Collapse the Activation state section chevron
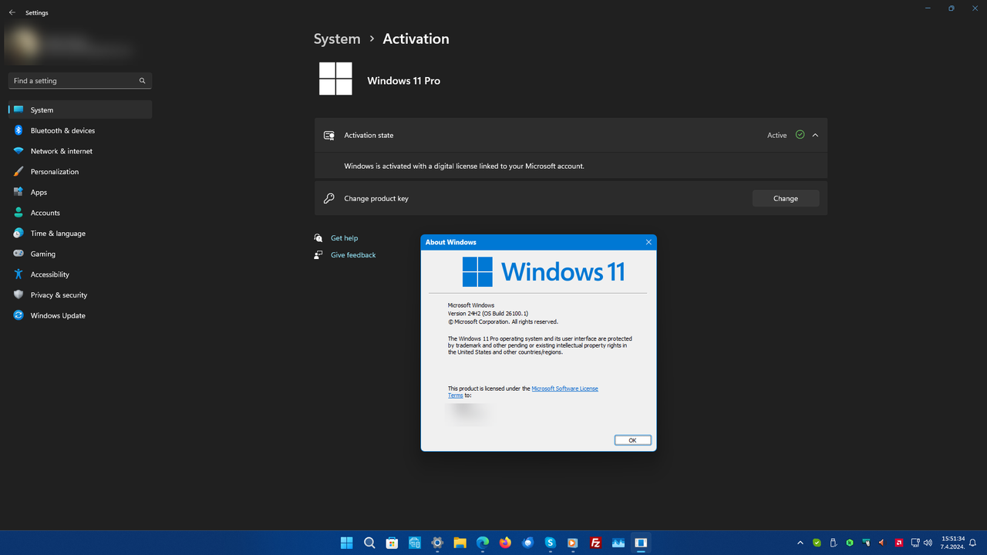Viewport: 987px width, 555px height. pyautogui.click(x=815, y=135)
